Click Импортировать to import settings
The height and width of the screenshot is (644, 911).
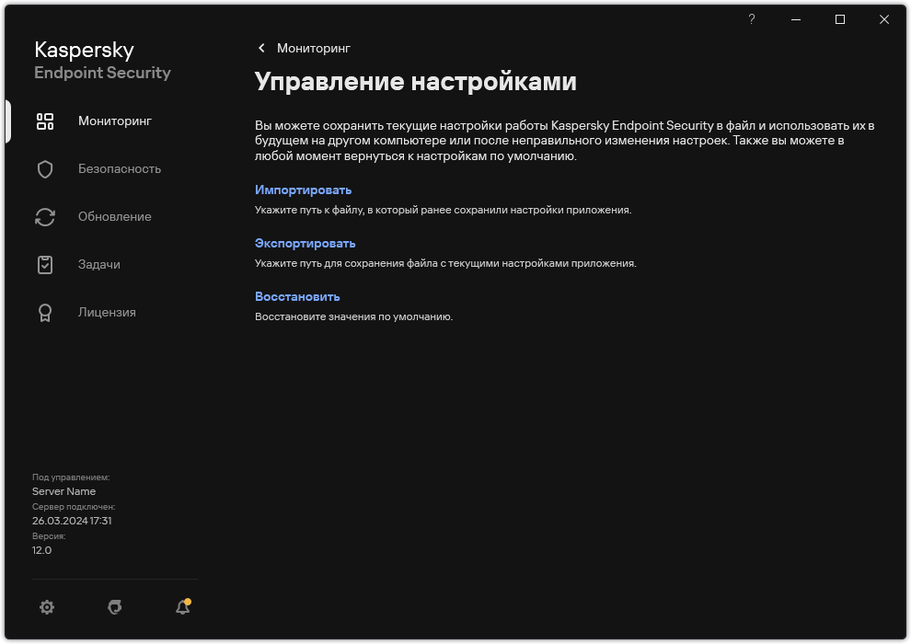tap(303, 190)
